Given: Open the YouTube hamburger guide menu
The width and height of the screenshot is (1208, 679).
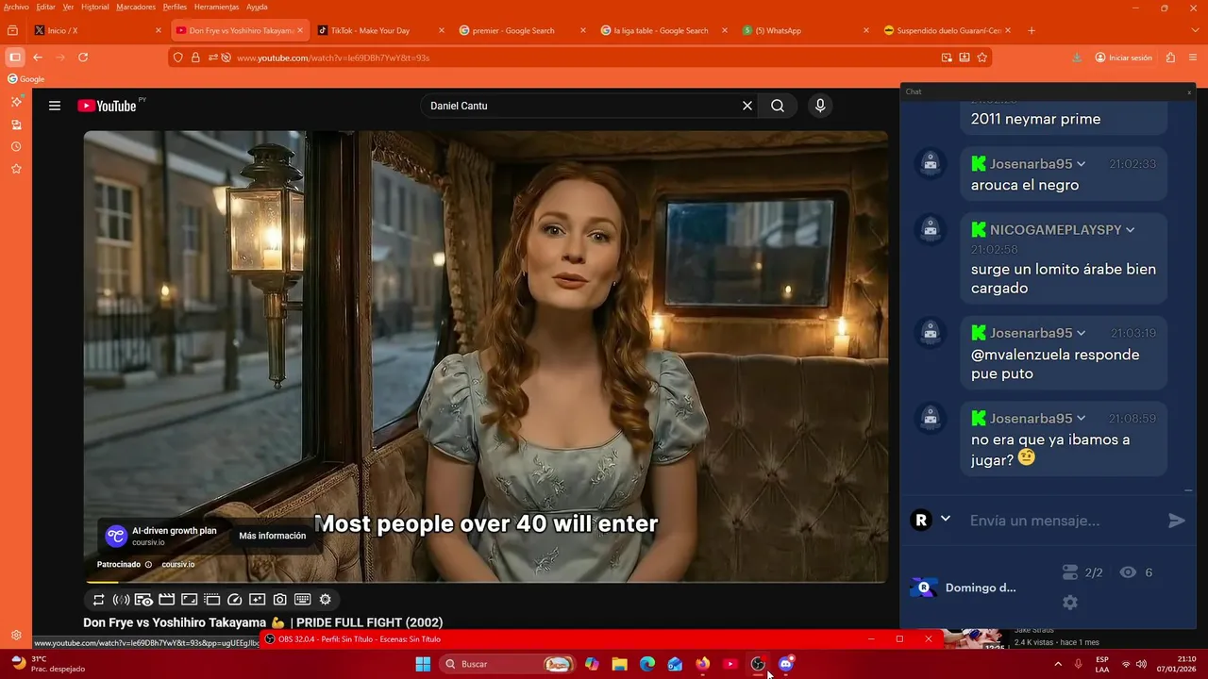Looking at the screenshot, I should (x=55, y=106).
